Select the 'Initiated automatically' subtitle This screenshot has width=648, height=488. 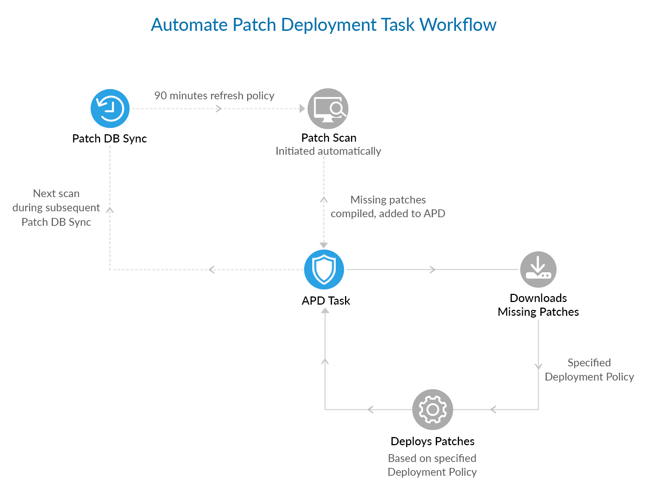click(328, 151)
